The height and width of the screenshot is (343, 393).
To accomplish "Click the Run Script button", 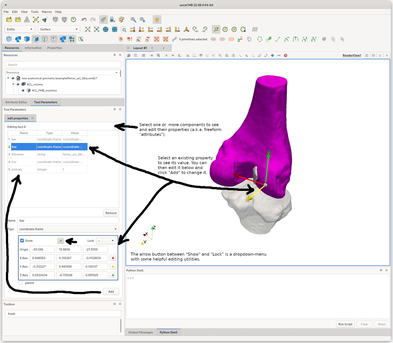I will tap(345, 324).
